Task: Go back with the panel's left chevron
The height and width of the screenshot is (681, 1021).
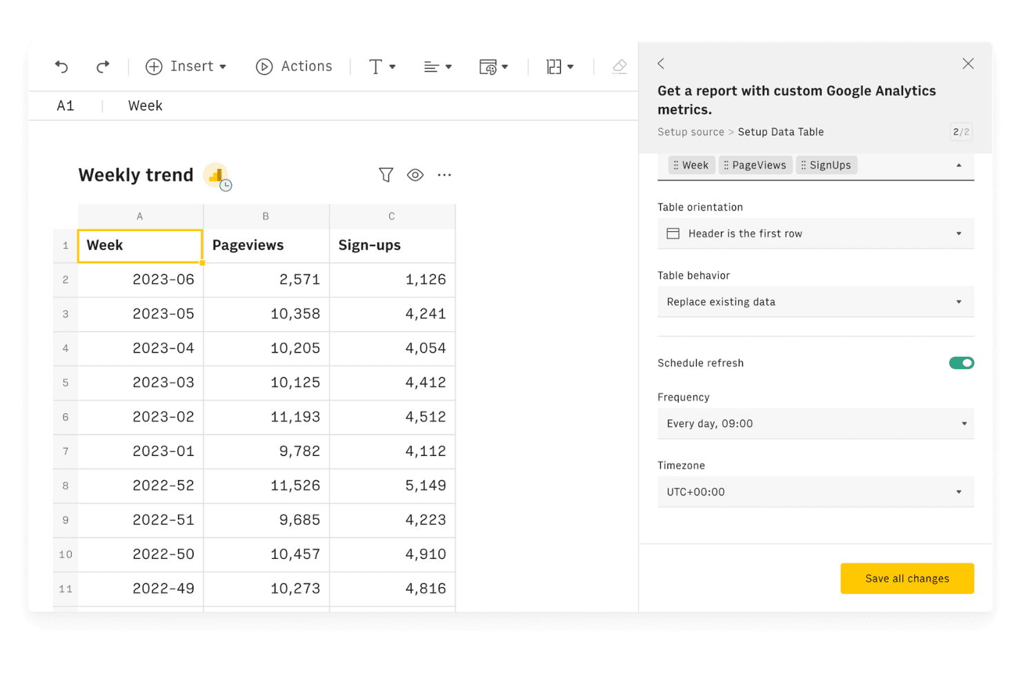Action: [661, 63]
